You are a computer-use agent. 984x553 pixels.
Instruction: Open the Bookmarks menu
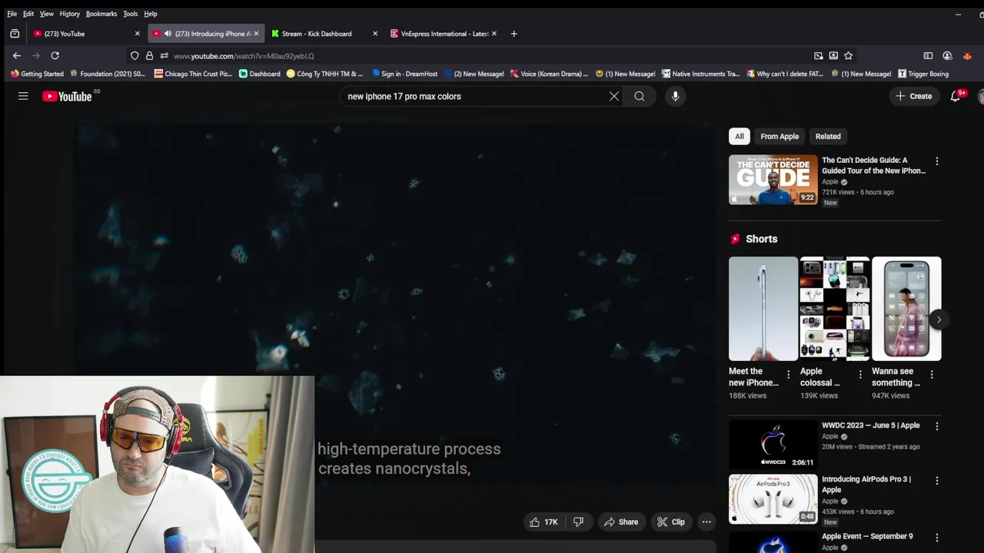[101, 14]
